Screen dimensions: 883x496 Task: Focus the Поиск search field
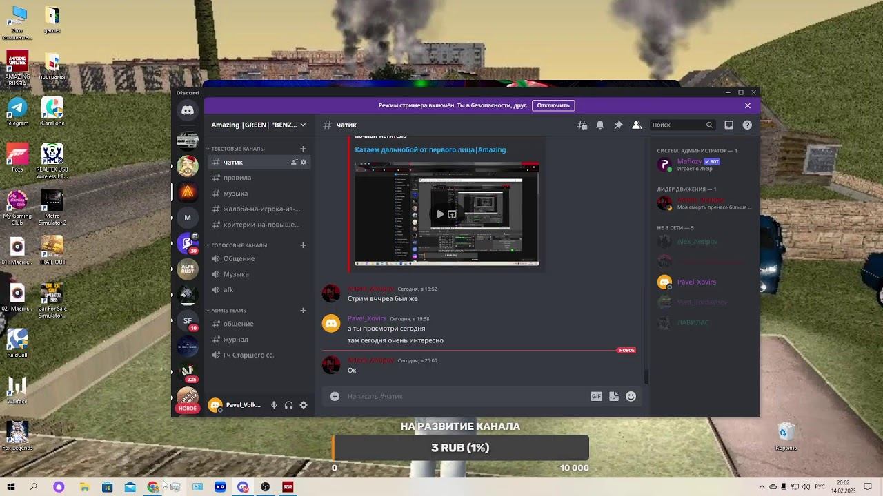(682, 125)
